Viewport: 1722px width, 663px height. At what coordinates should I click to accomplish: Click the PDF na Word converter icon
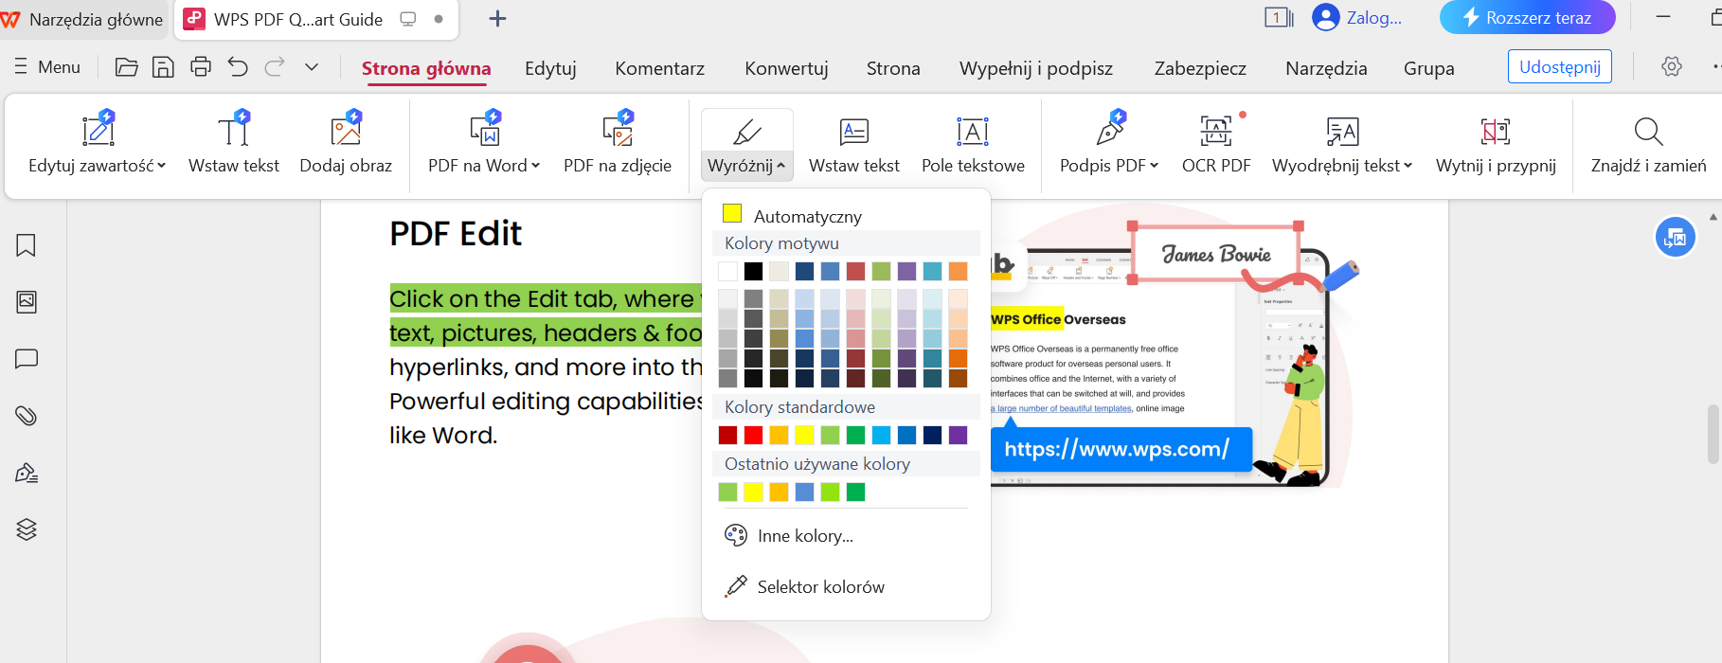[485, 129]
